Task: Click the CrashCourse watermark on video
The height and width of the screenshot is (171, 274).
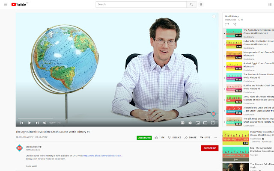Action: (214, 114)
